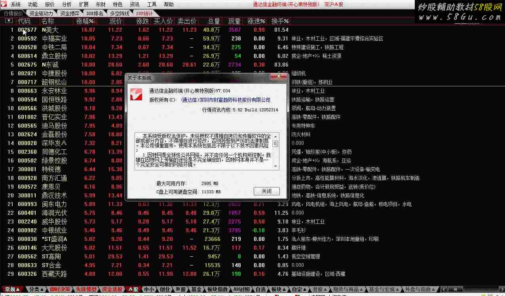This screenshot has width=505, height=296.
Task: Click the up arrow of the license text scrollbar
Action: [275, 137]
